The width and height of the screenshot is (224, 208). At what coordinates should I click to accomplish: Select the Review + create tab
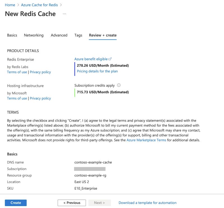pos(102,35)
